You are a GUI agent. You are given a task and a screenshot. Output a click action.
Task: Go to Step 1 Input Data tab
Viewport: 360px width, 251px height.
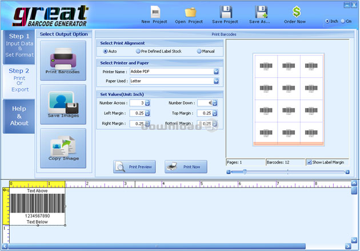click(x=19, y=43)
